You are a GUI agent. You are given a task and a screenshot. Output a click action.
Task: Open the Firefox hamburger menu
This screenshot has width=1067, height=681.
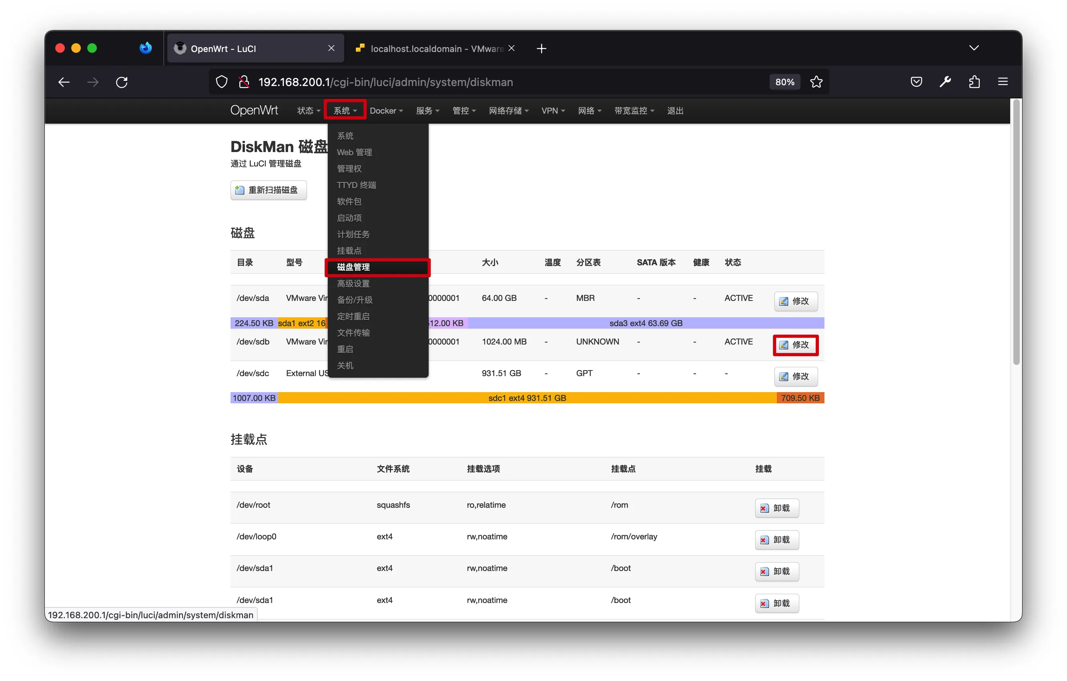click(1003, 82)
